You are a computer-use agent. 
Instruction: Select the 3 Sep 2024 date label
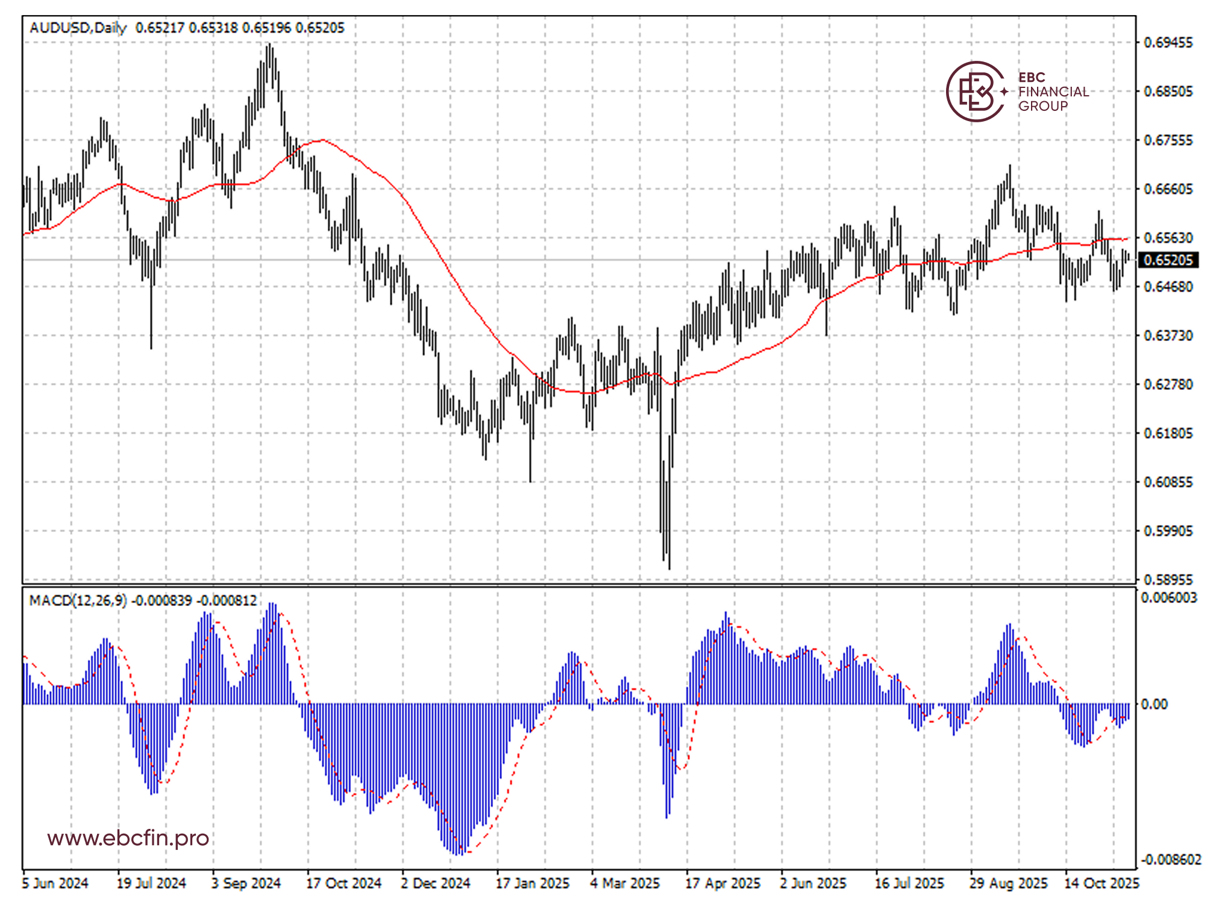[x=246, y=884]
